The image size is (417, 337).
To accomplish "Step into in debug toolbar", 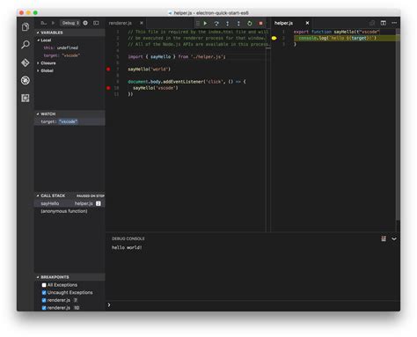I will click(227, 23).
